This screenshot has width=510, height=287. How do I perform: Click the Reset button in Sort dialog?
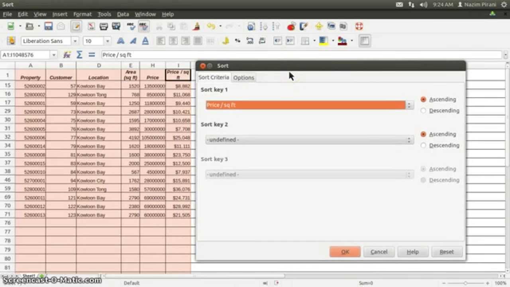[x=447, y=252]
